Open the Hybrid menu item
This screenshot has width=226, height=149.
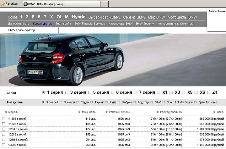click(78, 17)
